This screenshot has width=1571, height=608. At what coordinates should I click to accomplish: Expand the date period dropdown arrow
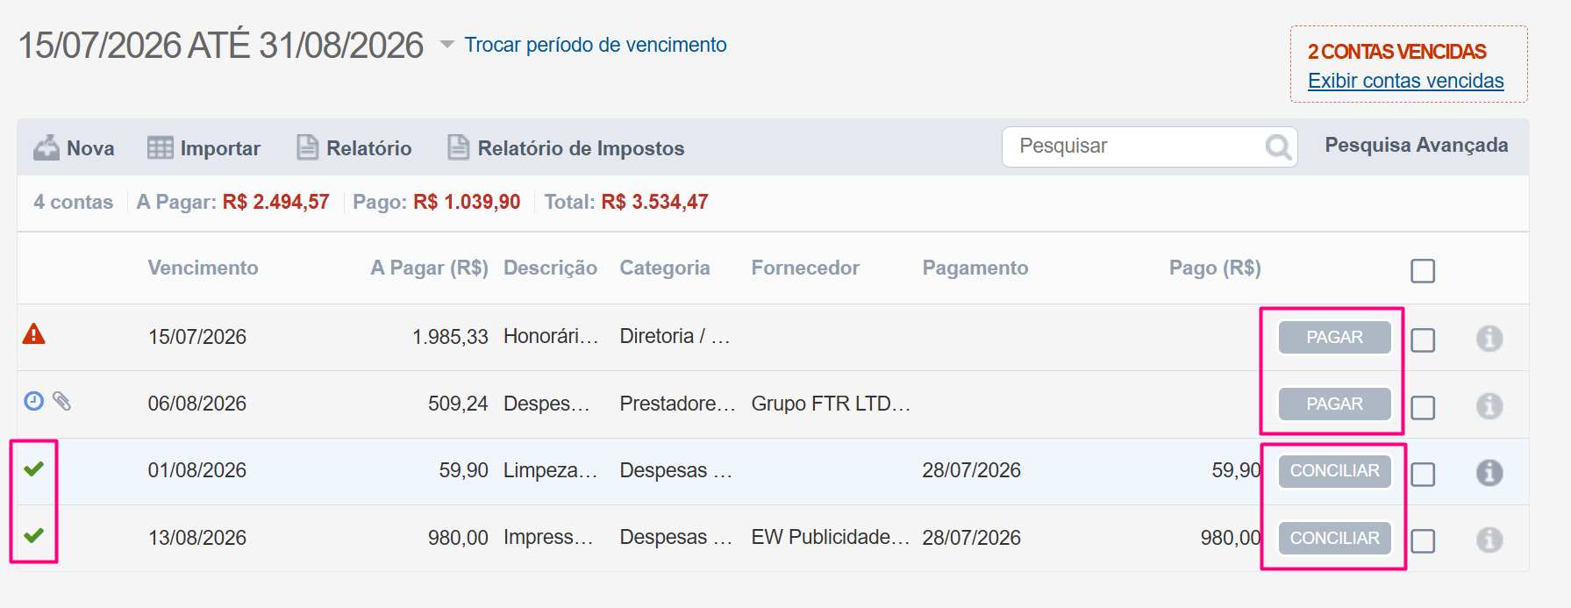446,44
